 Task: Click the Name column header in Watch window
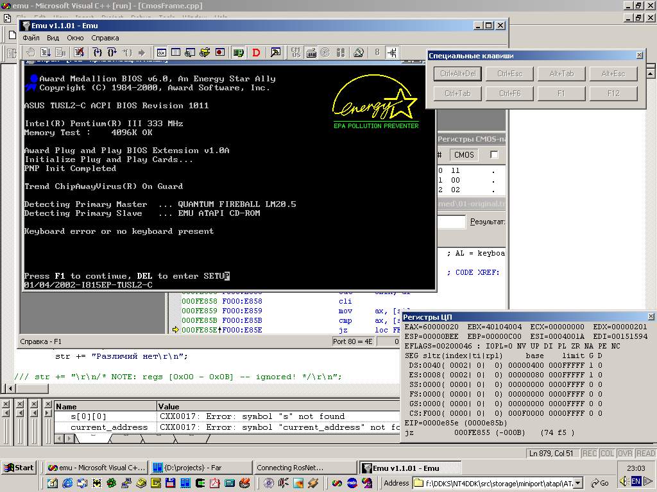click(105, 406)
